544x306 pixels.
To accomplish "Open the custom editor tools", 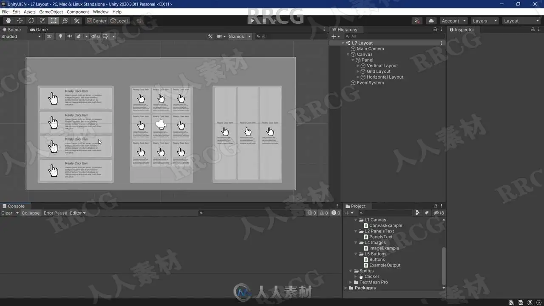I will (77, 21).
